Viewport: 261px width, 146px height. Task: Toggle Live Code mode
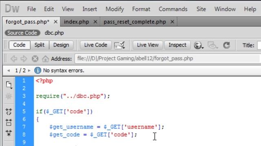pyautogui.click(x=96, y=45)
